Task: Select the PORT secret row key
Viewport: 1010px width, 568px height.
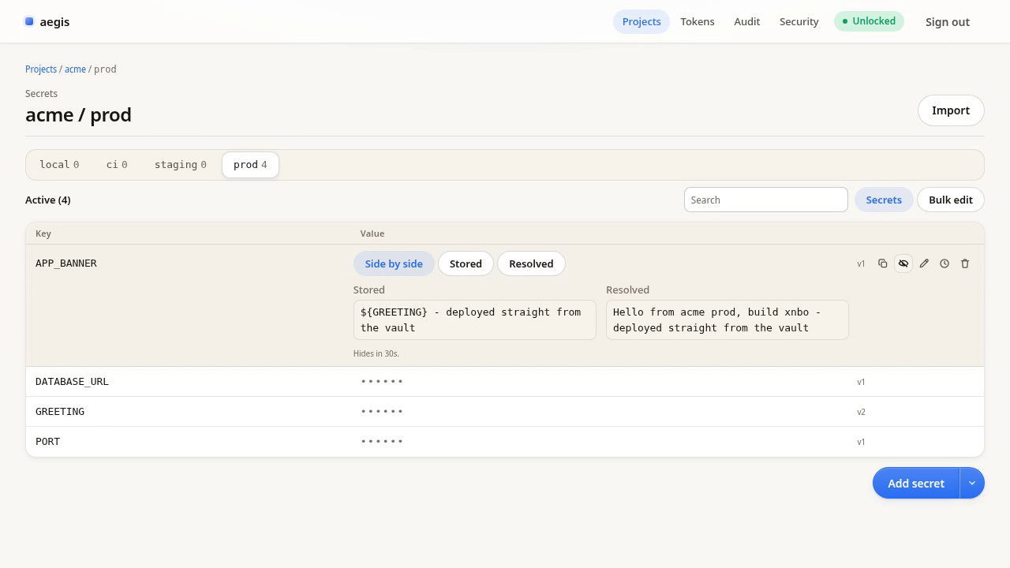Action: coord(47,442)
